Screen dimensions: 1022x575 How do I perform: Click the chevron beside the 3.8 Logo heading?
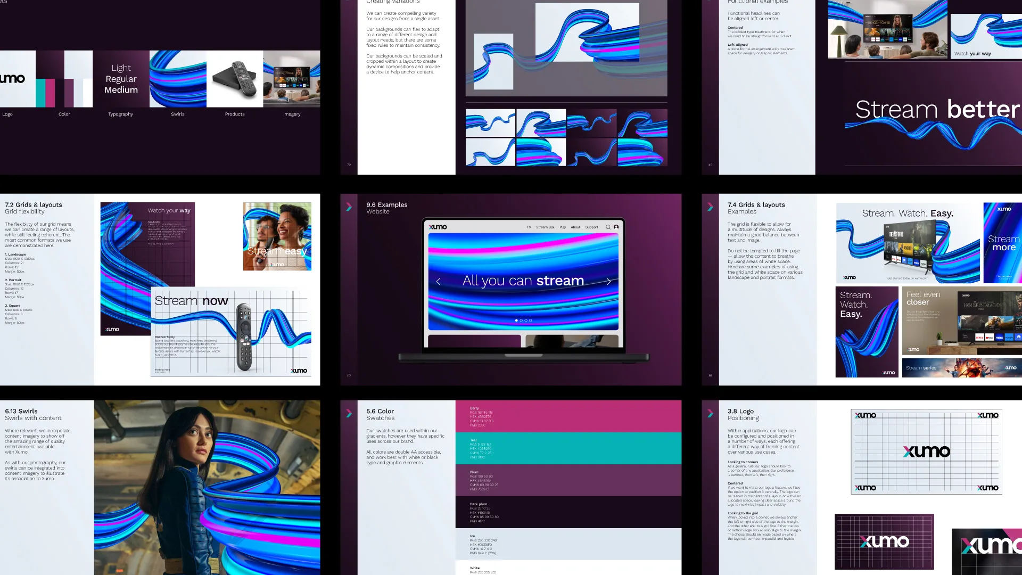coord(710,413)
